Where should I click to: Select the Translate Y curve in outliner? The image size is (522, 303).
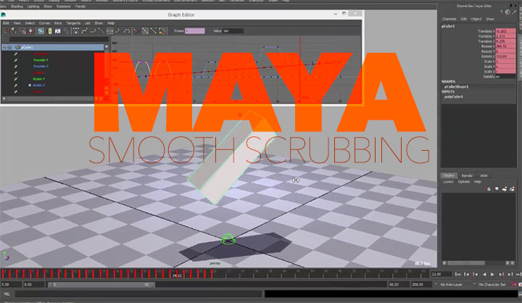click(41, 60)
